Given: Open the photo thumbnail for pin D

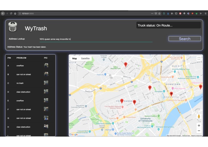Looking at the screenshot, I should pos(46,91).
